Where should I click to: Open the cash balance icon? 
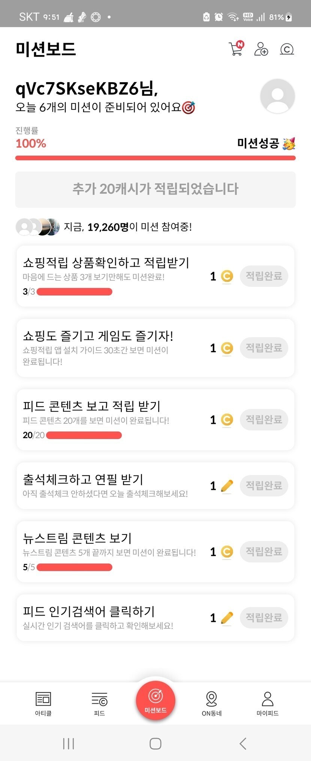[x=287, y=49]
